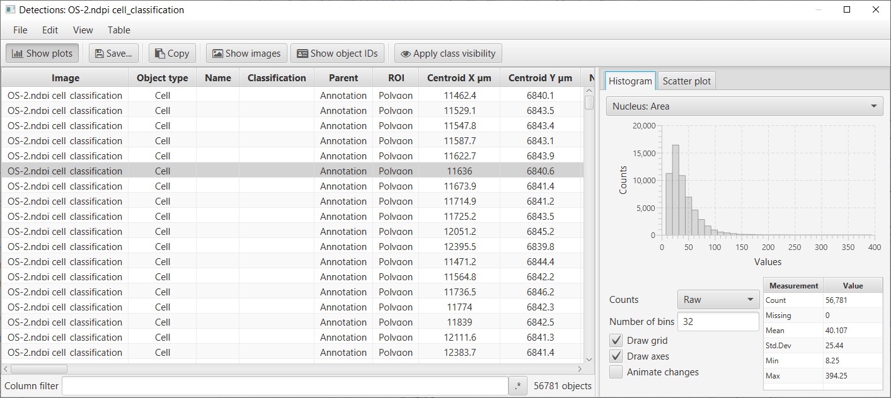Viewport: 891px width, 398px height.
Task: Click Apply class visibility button
Action: [x=448, y=54]
